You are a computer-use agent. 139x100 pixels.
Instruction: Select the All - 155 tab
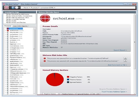[x=96, y=94]
